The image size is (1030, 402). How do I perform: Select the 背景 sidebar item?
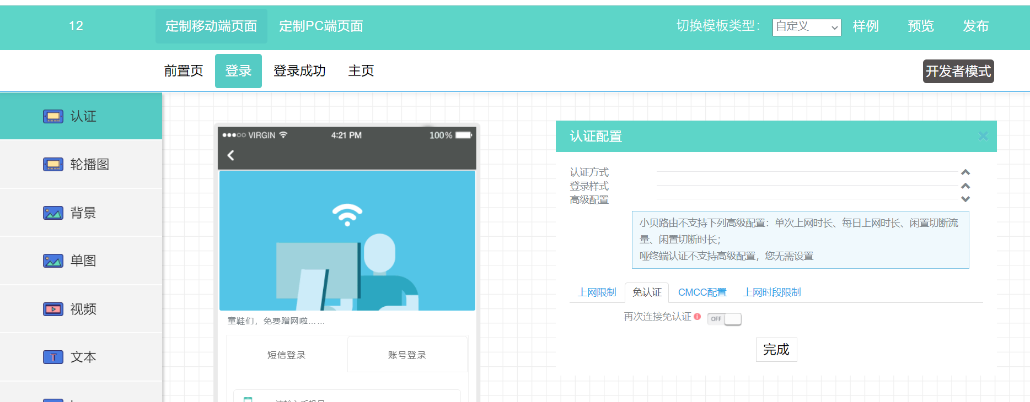[x=81, y=213]
